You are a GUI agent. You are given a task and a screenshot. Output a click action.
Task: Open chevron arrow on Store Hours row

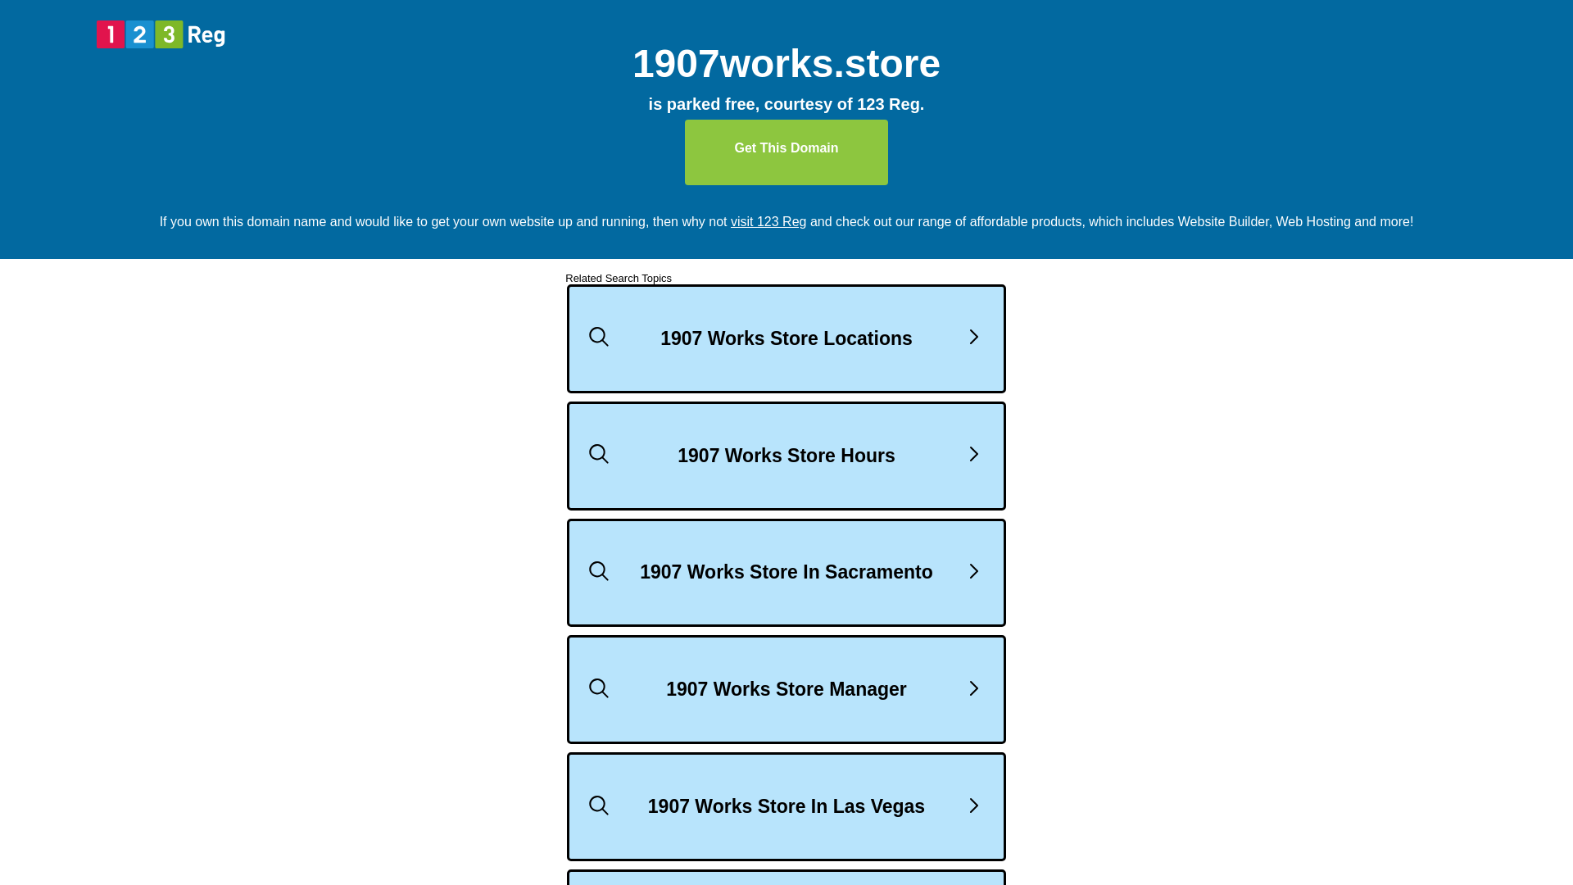[973, 454]
